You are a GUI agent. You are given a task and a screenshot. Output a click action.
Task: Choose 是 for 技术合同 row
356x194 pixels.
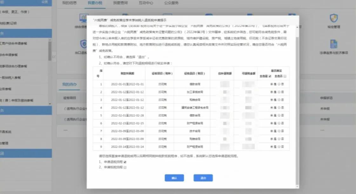272,131
